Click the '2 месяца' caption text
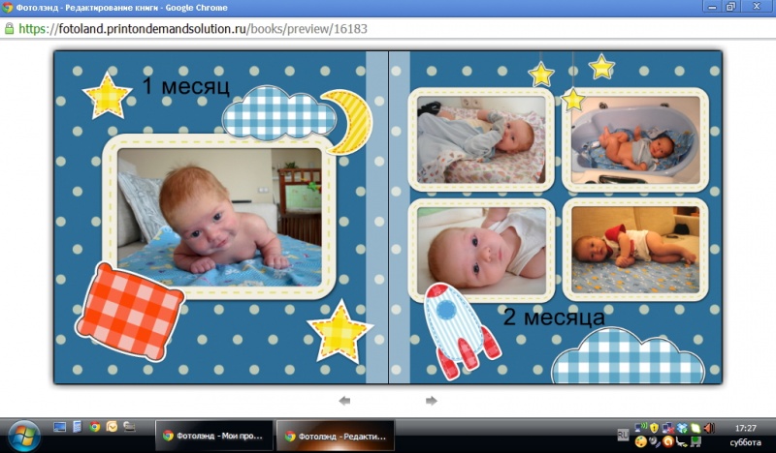This screenshot has width=776, height=453. [x=554, y=317]
